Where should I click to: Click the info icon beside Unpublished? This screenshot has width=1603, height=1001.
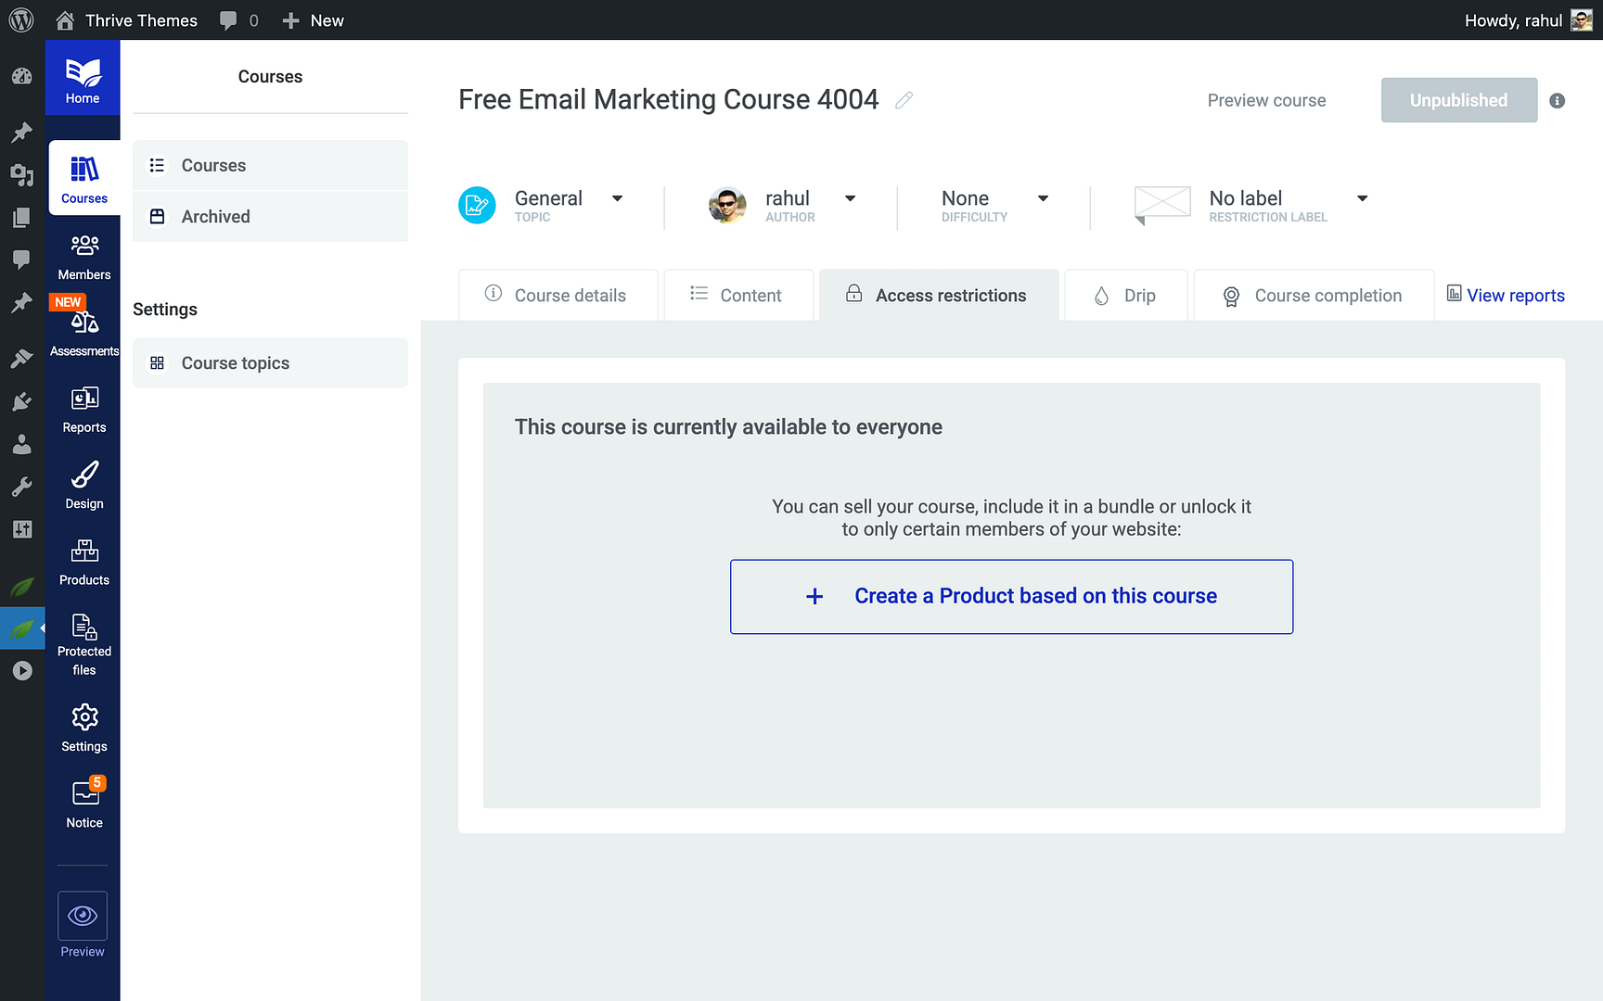[1558, 101]
